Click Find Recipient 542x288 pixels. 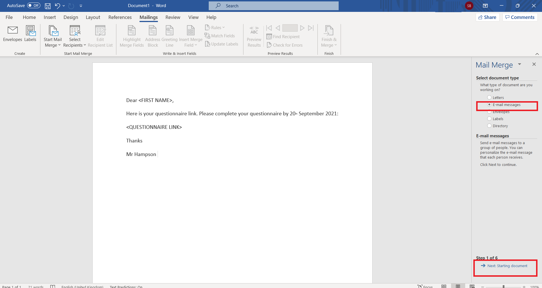coord(283,36)
